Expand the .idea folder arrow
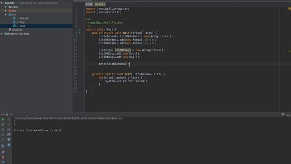This screenshot has height=164, width=291. (x=5, y=7)
